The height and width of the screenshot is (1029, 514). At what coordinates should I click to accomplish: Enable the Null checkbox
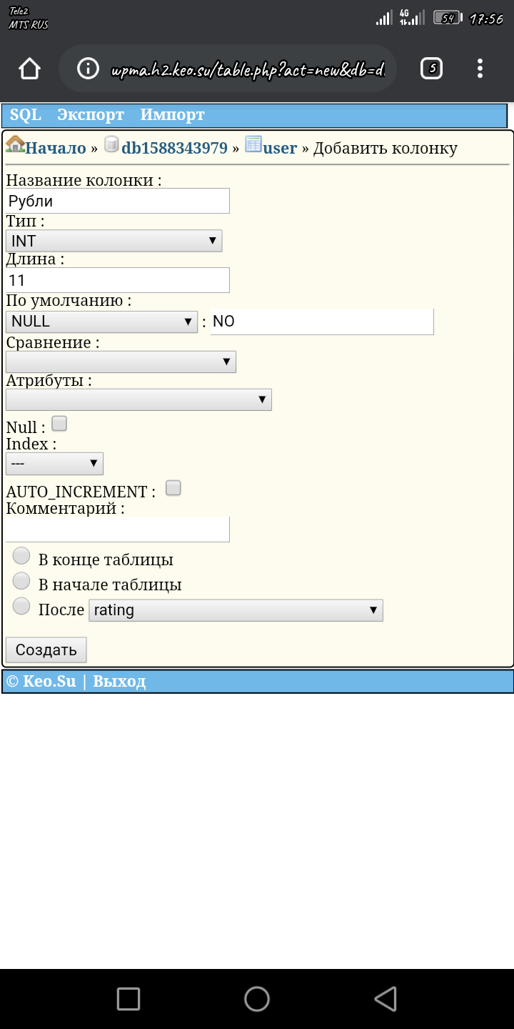(x=59, y=424)
